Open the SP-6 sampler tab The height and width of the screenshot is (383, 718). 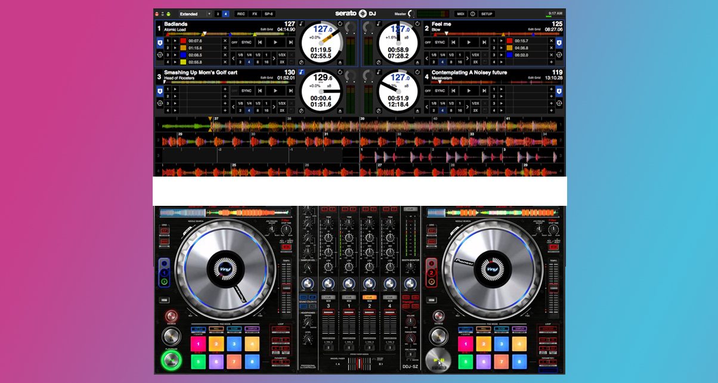click(x=268, y=14)
